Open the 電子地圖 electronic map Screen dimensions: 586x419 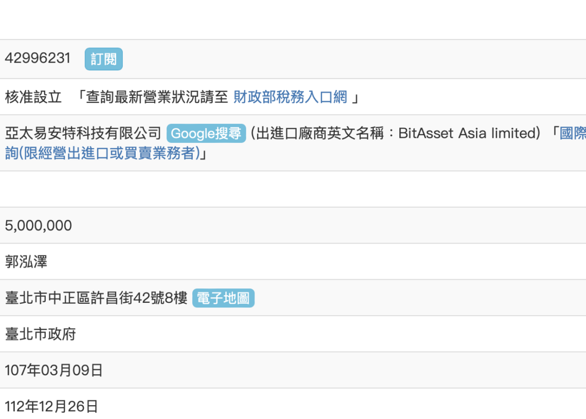coord(224,298)
